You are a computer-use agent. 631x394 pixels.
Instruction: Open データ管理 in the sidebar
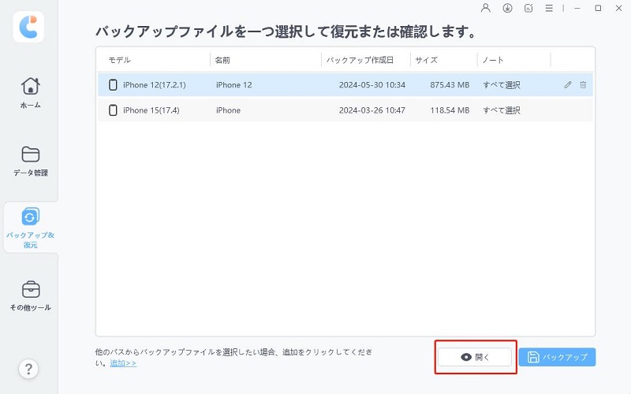[30, 161]
